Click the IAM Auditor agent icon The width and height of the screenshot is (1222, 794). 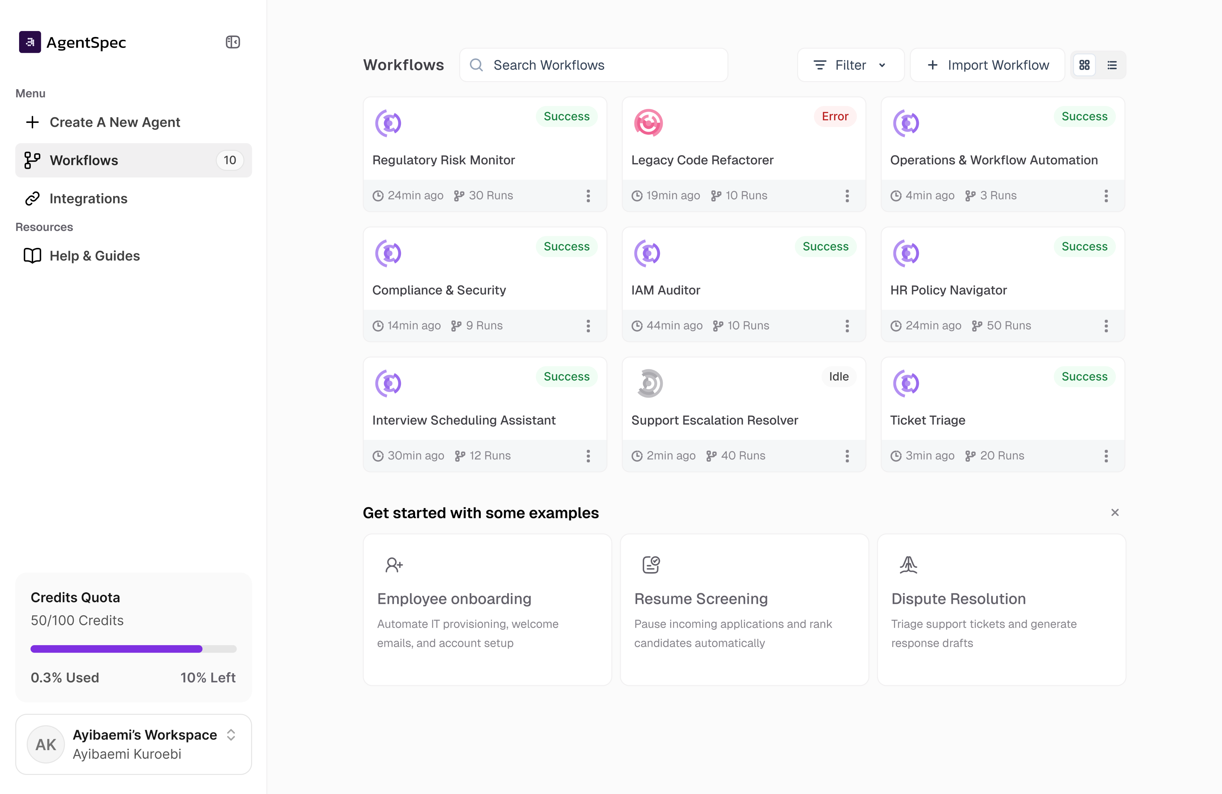point(647,253)
